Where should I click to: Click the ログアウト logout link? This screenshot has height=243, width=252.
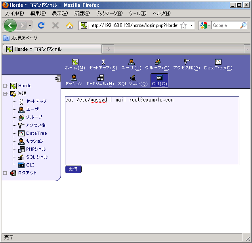click(x=27, y=173)
